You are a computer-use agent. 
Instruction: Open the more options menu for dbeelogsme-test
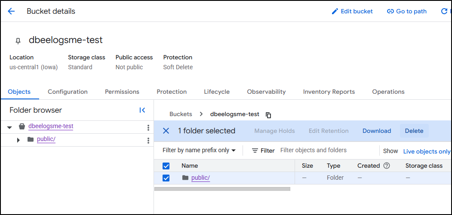pyautogui.click(x=148, y=127)
